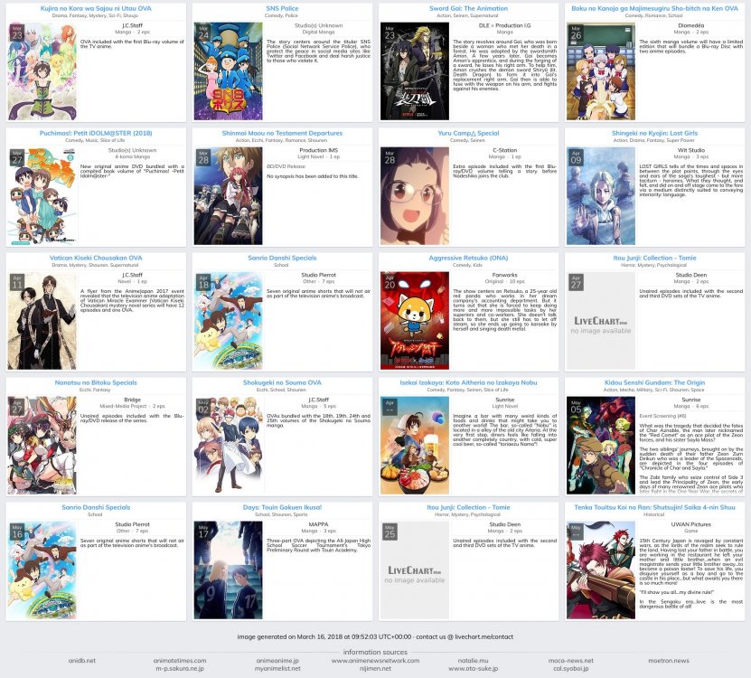
Task: Click the studio name "Wit Studio"
Action: point(691,150)
